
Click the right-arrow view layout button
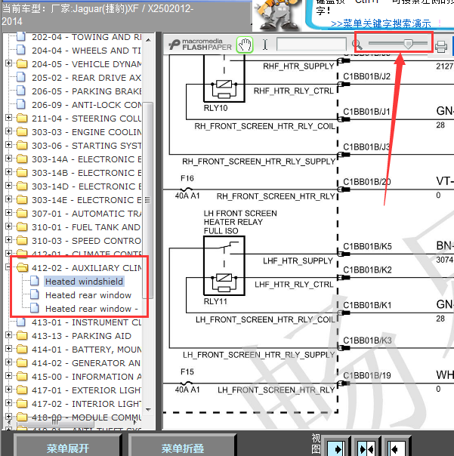(336, 449)
